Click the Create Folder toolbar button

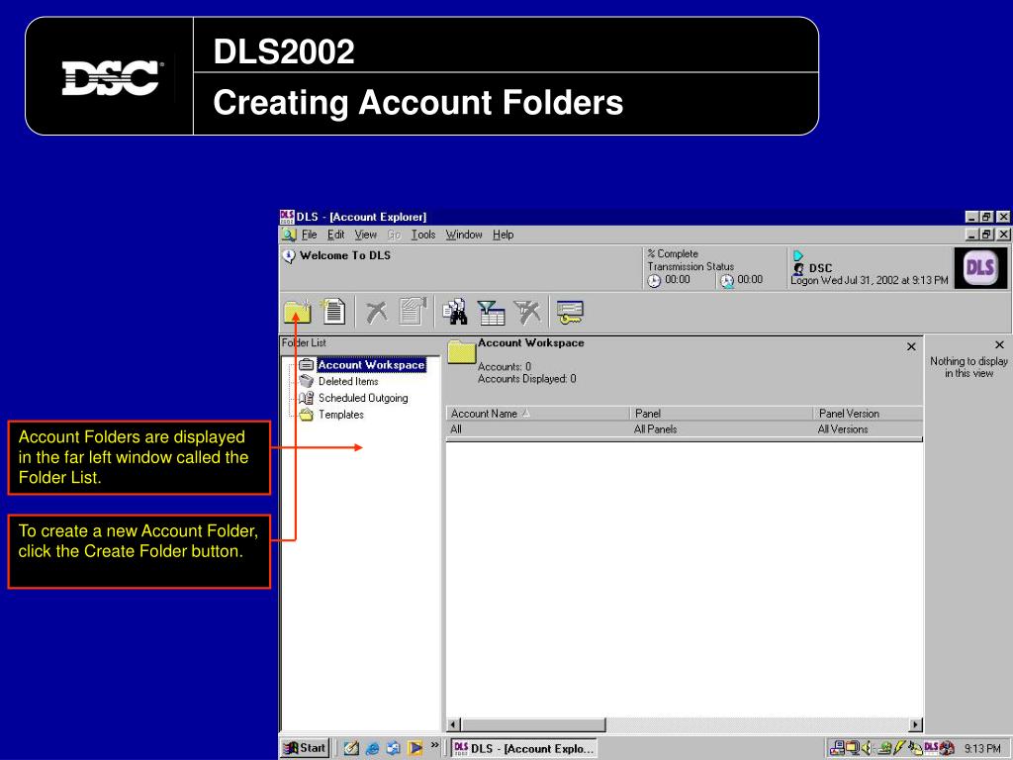(x=297, y=312)
